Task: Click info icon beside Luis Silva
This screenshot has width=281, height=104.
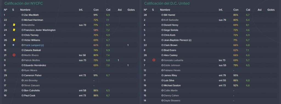Action: pos(162,80)
